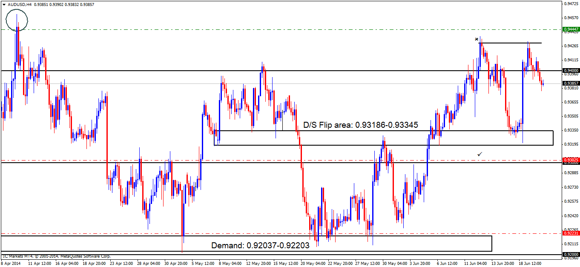The height and width of the screenshot is (267, 580).
Task: Click 0.92420 on the price axis
Action: coord(571,215)
